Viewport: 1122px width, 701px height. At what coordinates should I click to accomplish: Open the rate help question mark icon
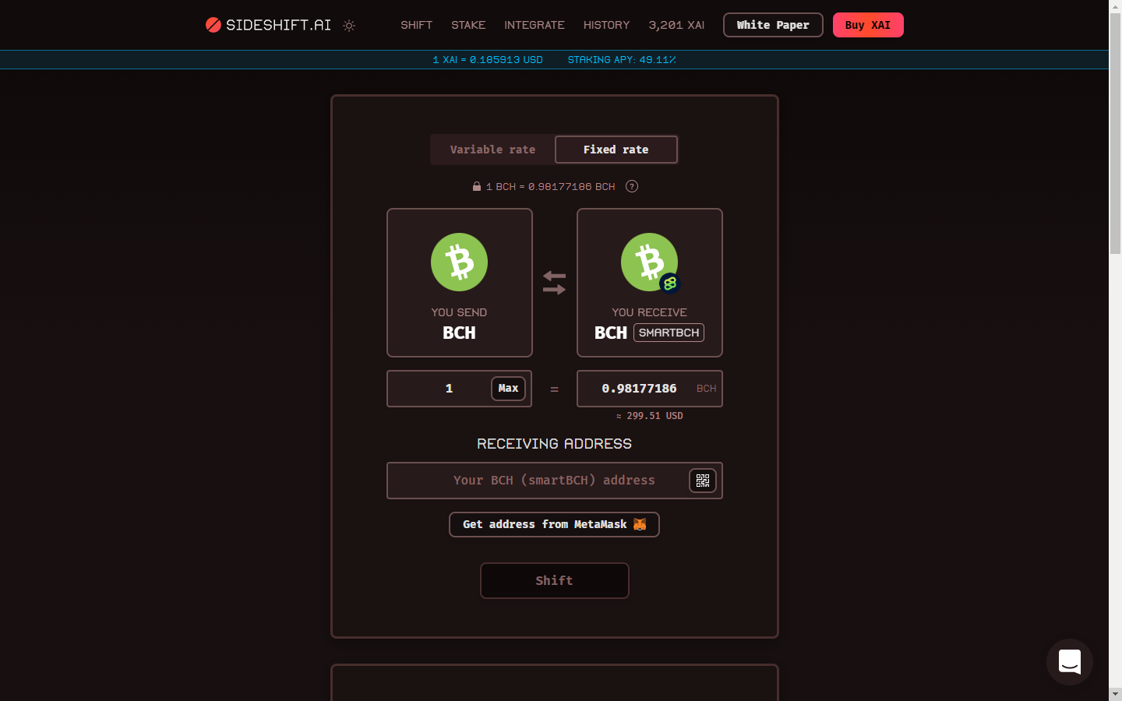(x=632, y=186)
